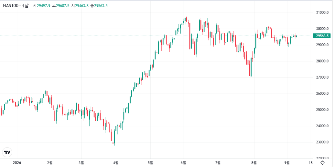
Task: Click the 24000.0 price axis label
Action: (322, 126)
